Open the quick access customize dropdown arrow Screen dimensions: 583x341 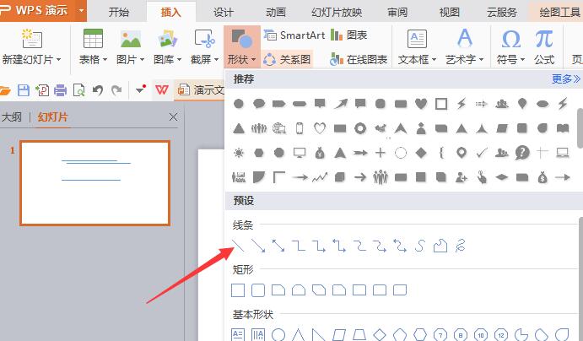point(141,89)
